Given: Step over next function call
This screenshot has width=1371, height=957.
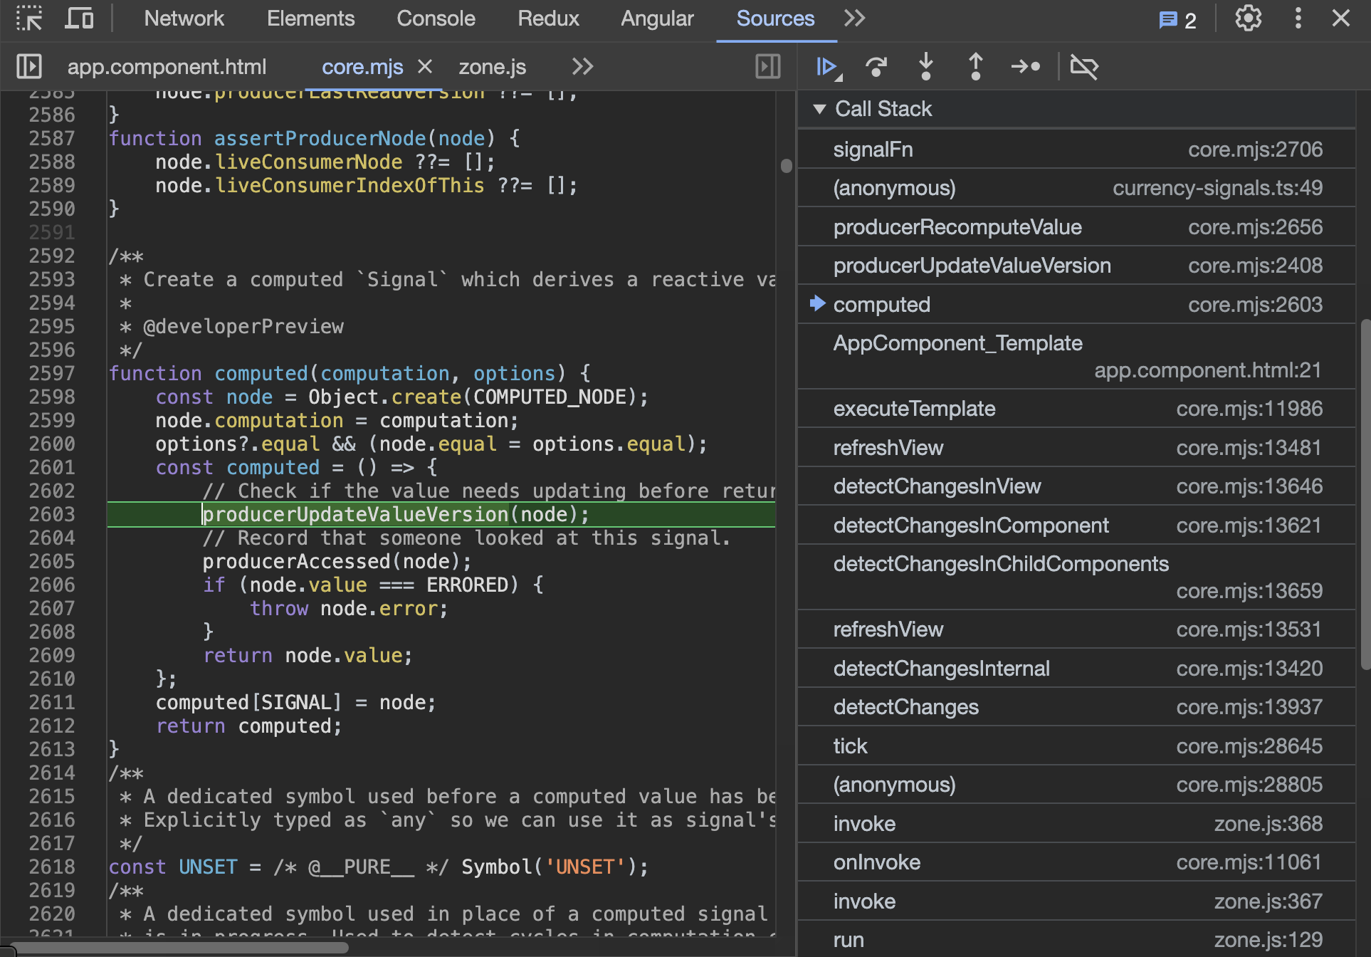Looking at the screenshot, I should click(876, 67).
